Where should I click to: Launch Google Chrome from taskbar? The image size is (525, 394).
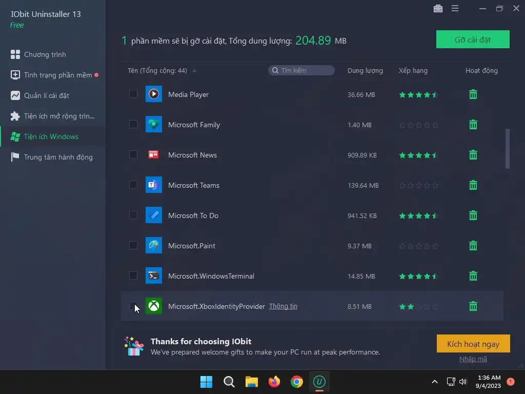click(x=297, y=382)
